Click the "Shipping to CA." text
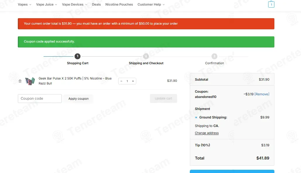This screenshot has height=173, width=301. (207, 126)
